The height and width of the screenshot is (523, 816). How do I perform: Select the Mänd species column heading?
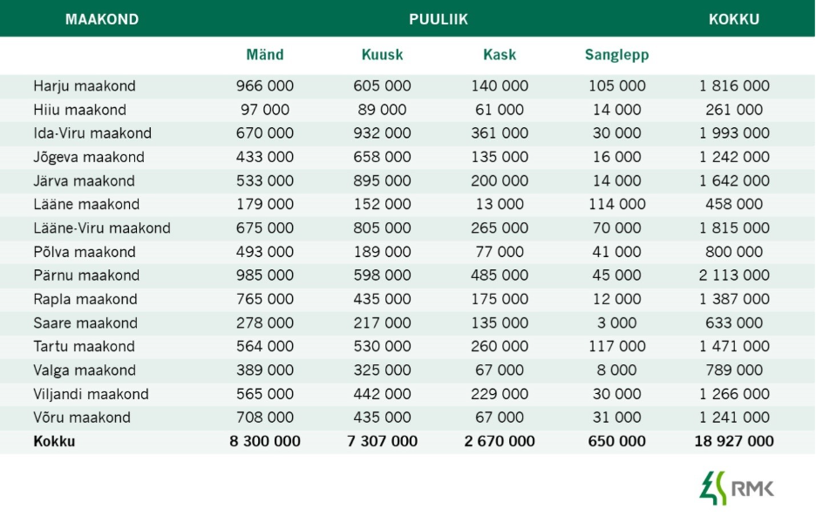(x=264, y=55)
